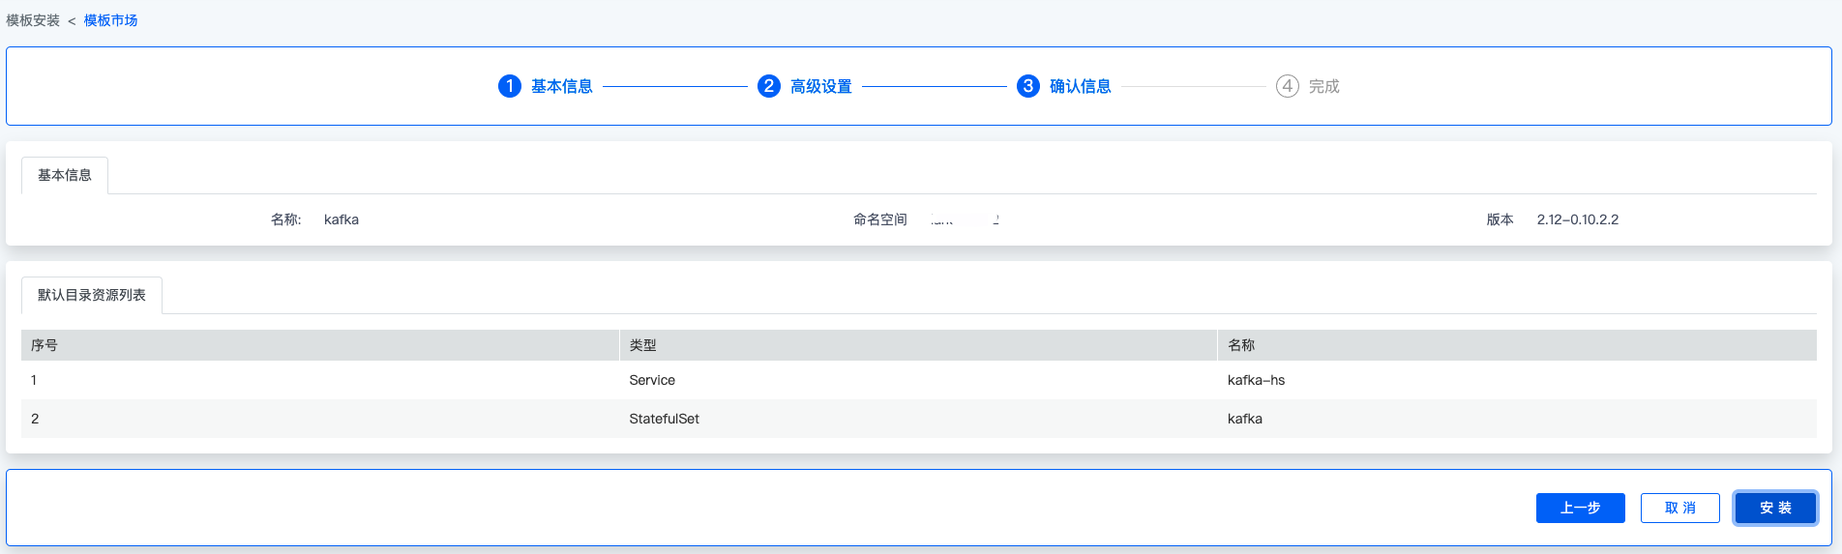
Task: Click the step 4 circle icon
Action: tap(1287, 86)
